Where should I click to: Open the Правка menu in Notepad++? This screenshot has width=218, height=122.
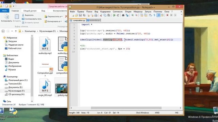point(80,12)
